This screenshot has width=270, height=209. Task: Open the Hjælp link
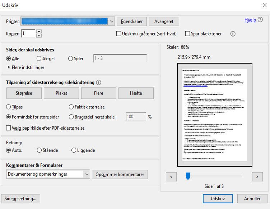click(250, 20)
